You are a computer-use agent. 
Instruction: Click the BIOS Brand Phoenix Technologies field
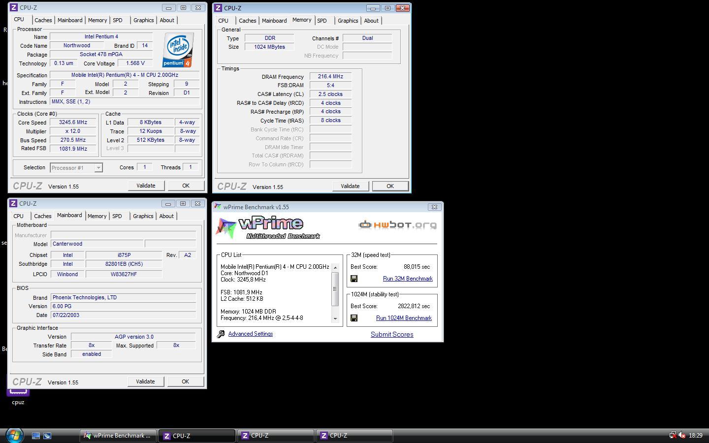click(x=123, y=297)
